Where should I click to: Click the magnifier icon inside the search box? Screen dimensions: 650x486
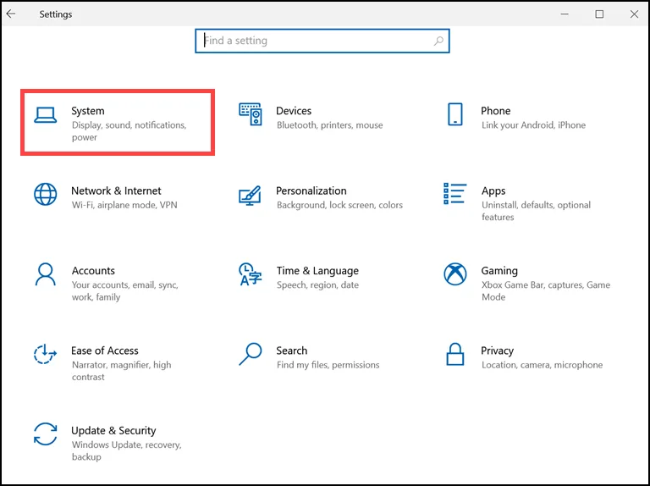pyautogui.click(x=438, y=41)
